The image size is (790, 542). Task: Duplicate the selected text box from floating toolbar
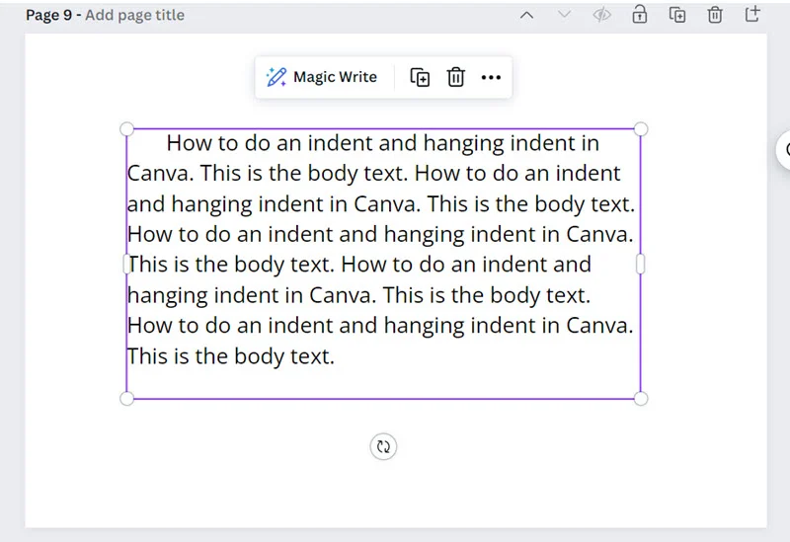[x=420, y=78]
